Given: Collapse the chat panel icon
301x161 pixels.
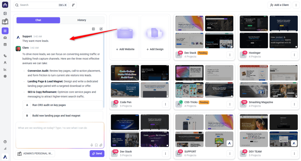Looking at the screenshot, I should point(93,29).
